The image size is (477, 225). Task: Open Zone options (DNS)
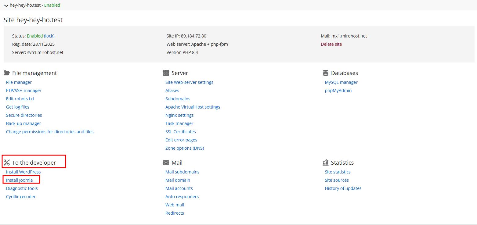(x=185, y=148)
